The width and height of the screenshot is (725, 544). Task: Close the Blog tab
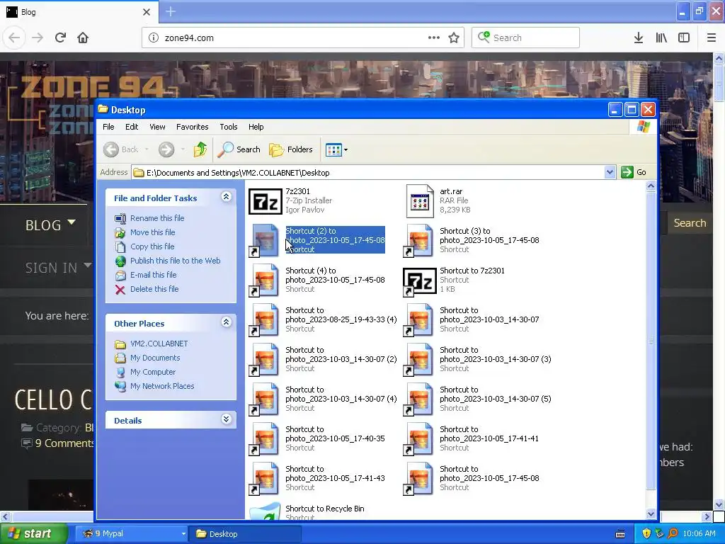click(147, 12)
